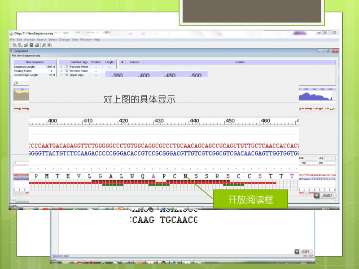Open the Window menu

tap(86, 39)
